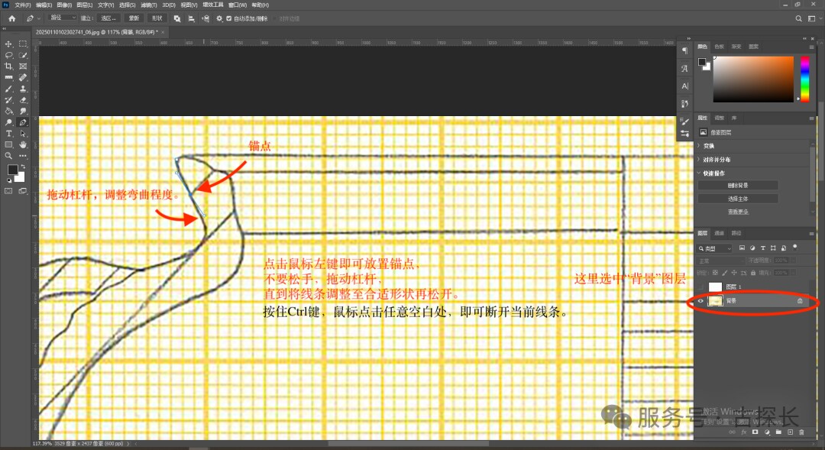Open the Color panel options menu
Viewport: 825px width, 450px height.
tap(811, 47)
